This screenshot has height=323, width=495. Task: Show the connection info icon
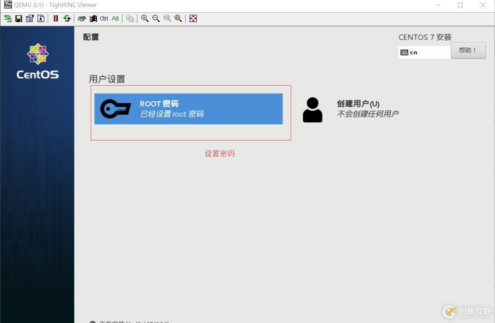[x=41, y=19]
